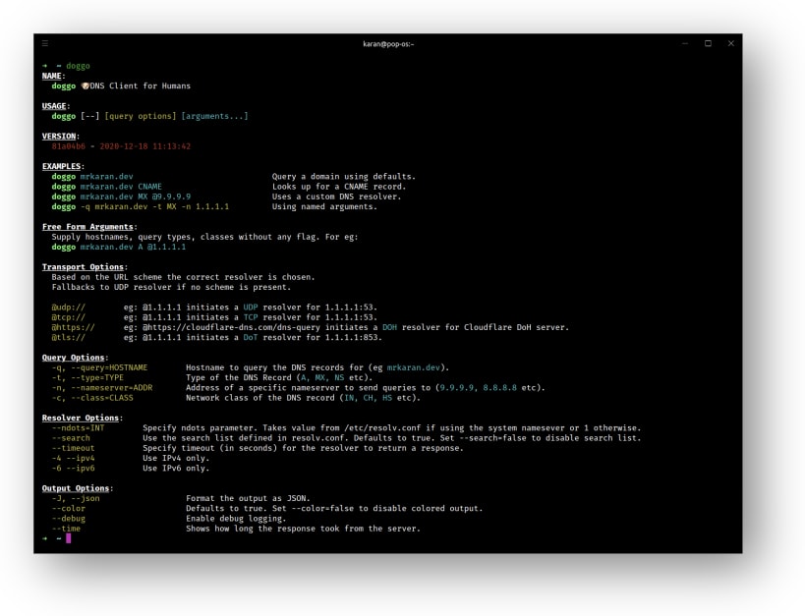Click the EXAMPLES section heading
Image resolution: width=805 pixels, height=616 pixels.
pos(62,166)
